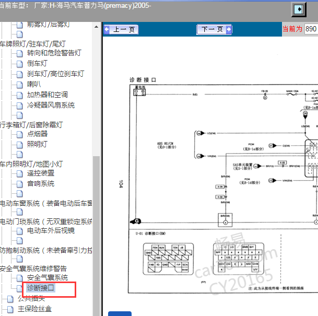This screenshot has height=316, width=318.
Task: Click document icon beside 刹车灯/高位刹车灯
Action: tap(20, 75)
